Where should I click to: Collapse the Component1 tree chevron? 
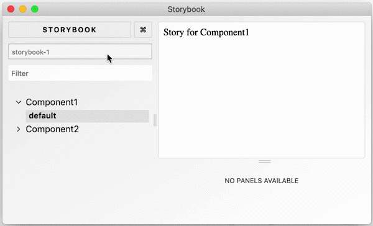tap(19, 102)
